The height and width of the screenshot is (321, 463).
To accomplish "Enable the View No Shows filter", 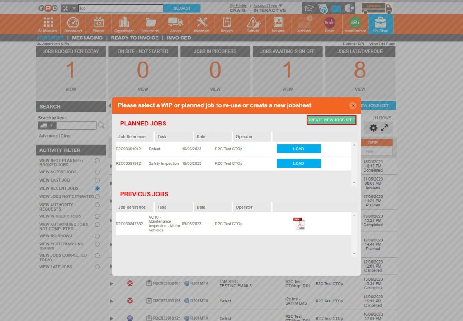I will coord(97,235).
